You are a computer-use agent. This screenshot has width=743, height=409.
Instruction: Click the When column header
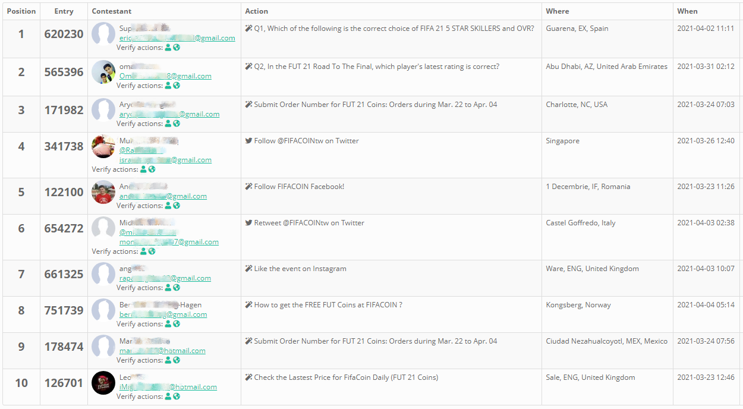click(x=687, y=11)
